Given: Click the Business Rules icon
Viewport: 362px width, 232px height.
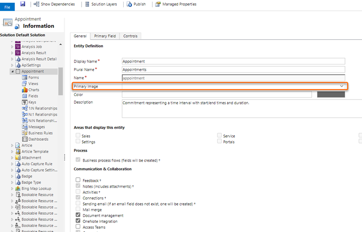Looking at the screenshot, I should coord(25,133).
